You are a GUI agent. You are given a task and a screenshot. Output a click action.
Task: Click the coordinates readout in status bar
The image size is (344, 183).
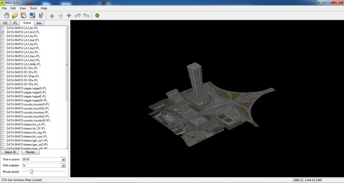(x=307, y=180)
